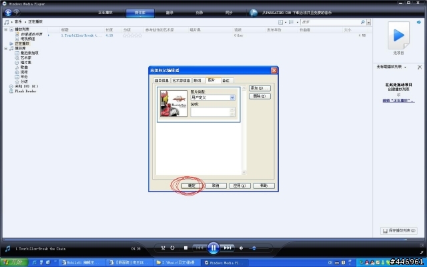Click the blue arrow icon atop the list pane
Viewport: 427px width, 267px height.
pyautogui.click(x=419, y=22)
